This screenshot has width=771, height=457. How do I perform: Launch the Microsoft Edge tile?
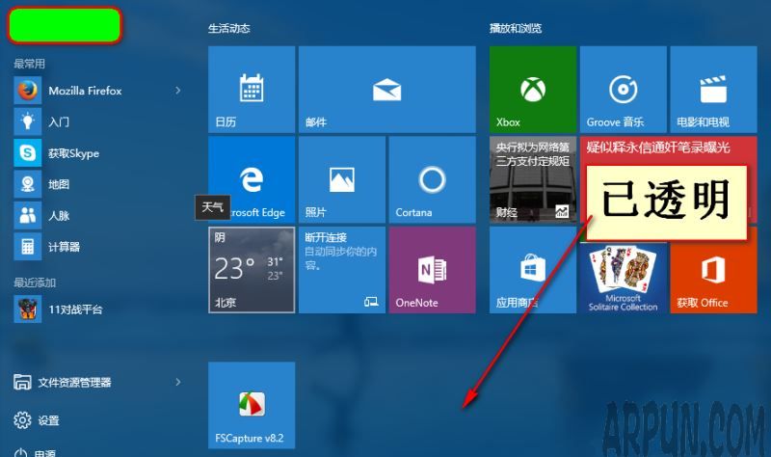252,179
